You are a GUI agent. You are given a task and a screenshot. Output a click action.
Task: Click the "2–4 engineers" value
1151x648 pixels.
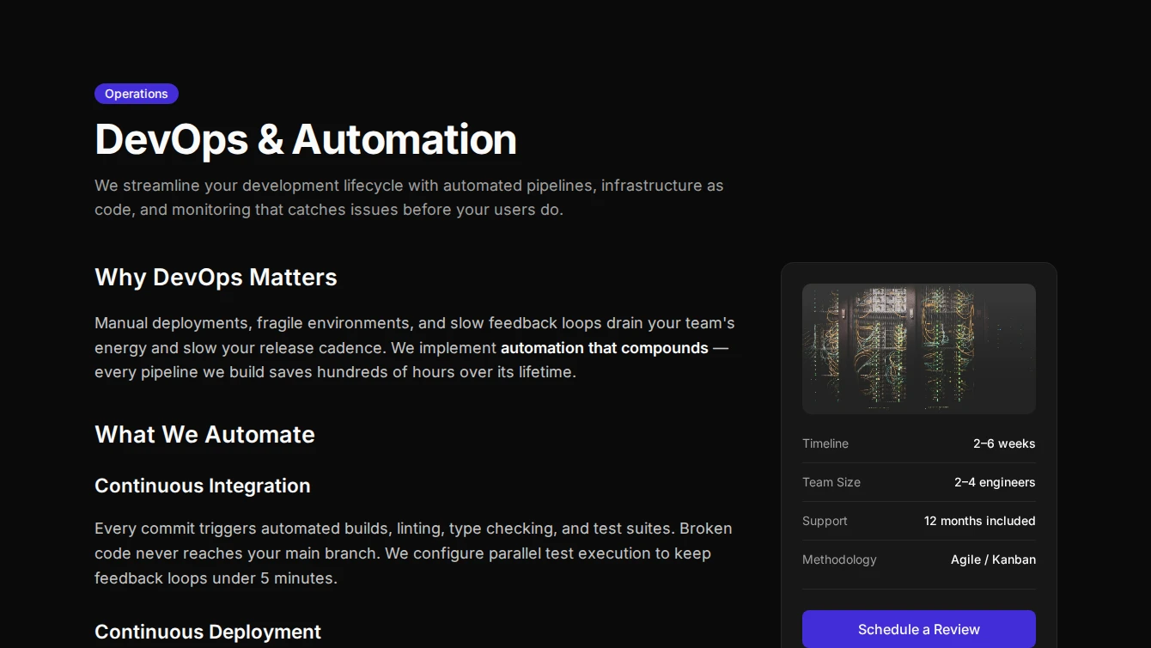(x=994, y=482)
